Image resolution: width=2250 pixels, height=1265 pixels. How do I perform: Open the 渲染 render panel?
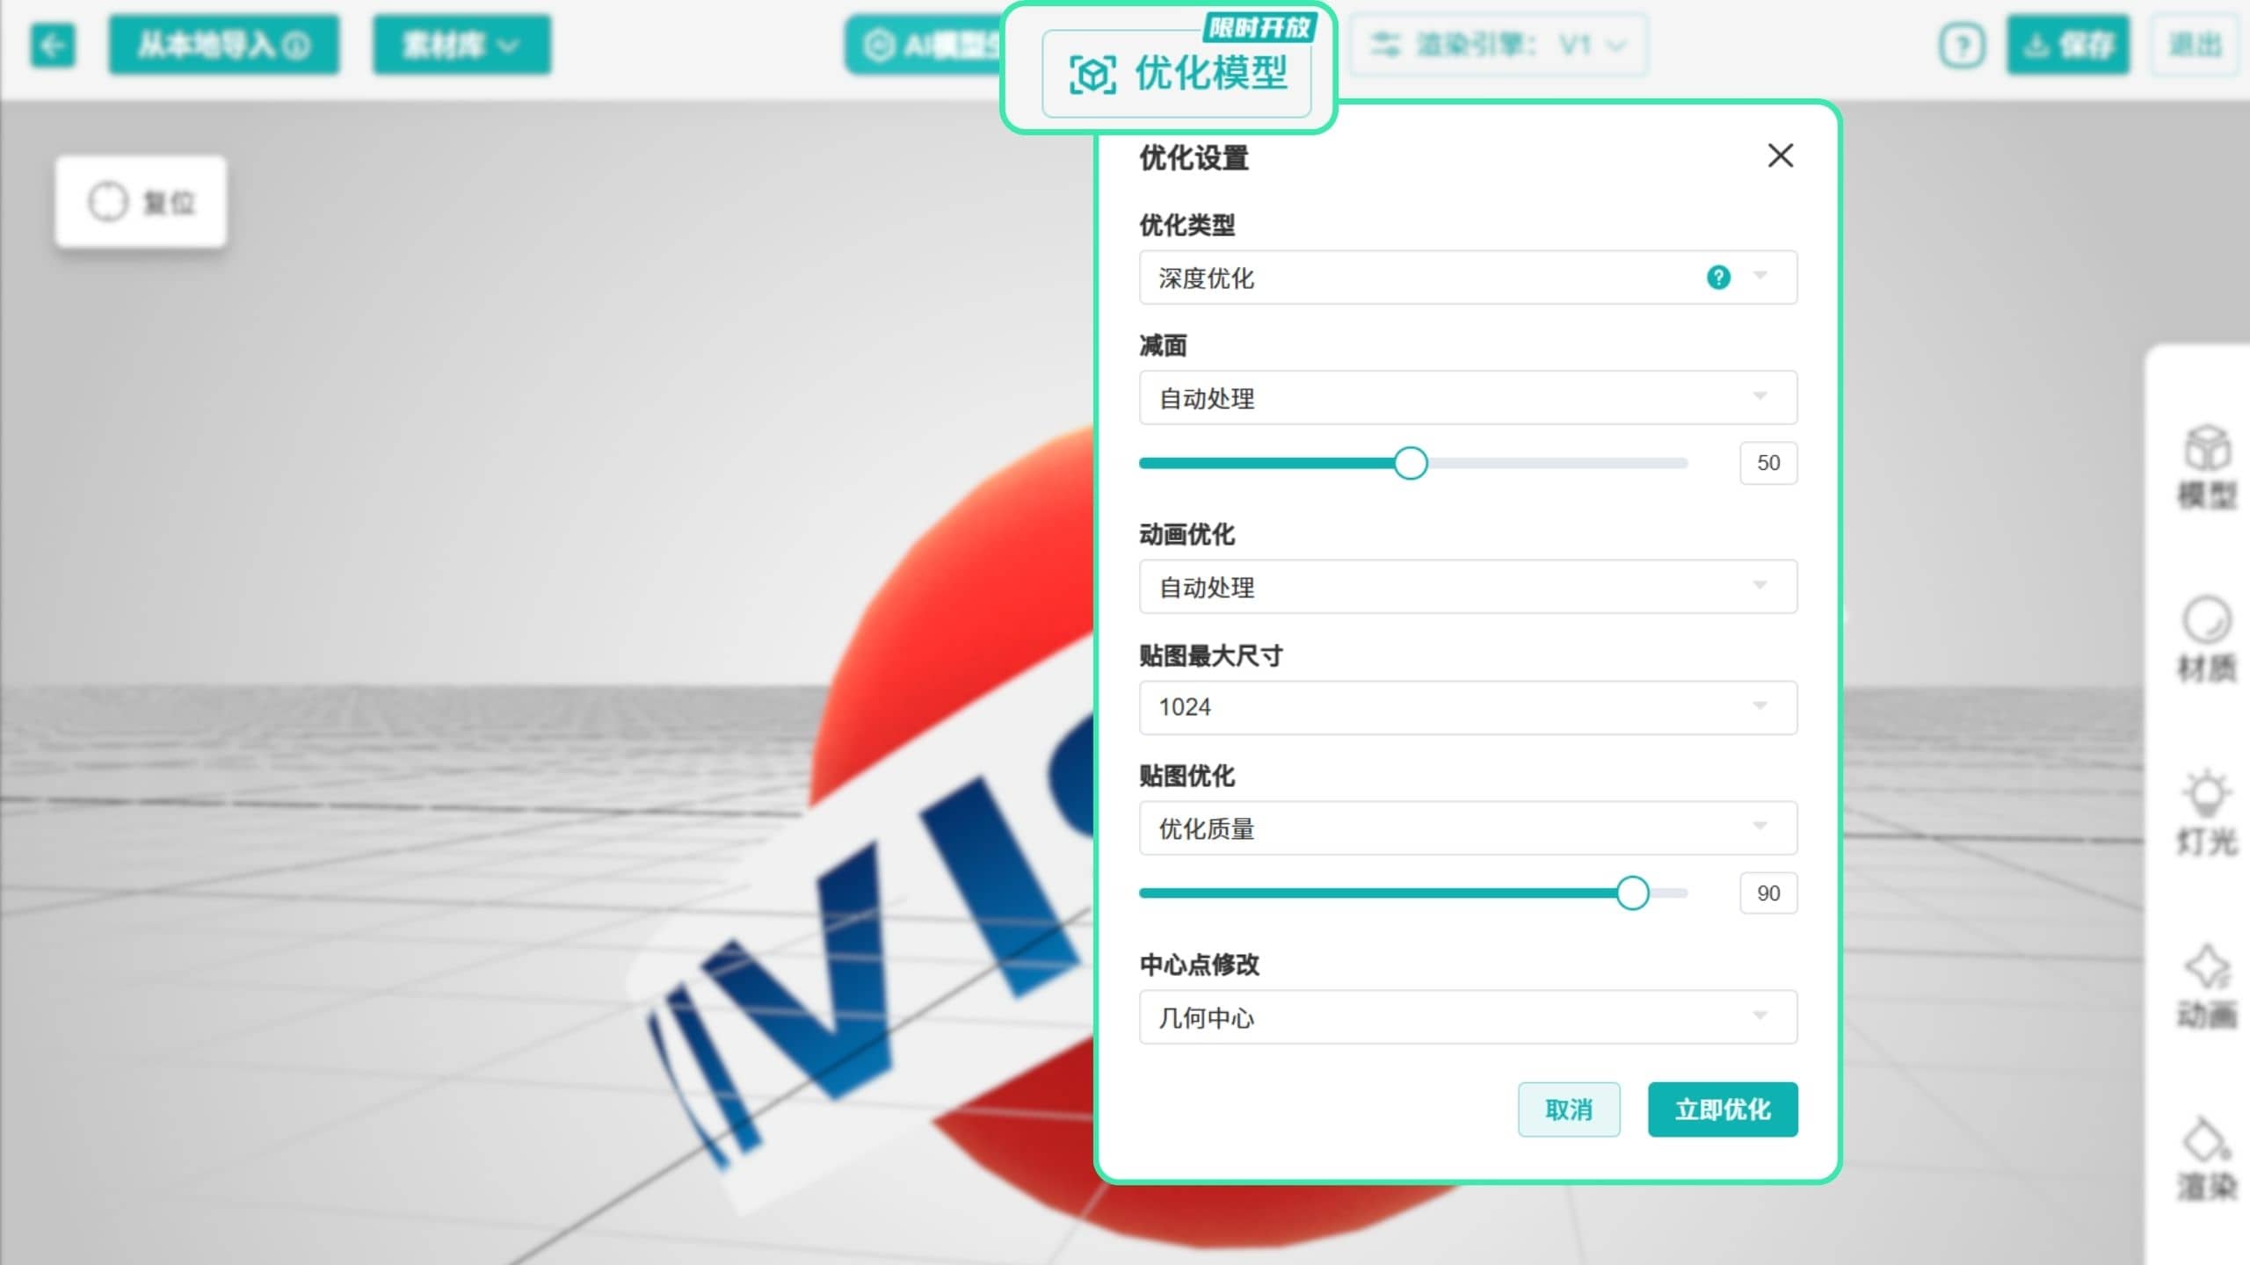(x=2207, y=1159)
